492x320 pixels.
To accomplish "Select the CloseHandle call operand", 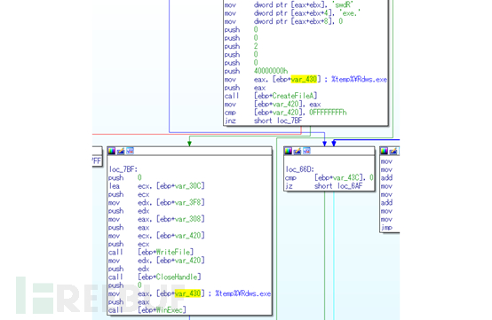I will pyautogui.click(x=170, y=277).
